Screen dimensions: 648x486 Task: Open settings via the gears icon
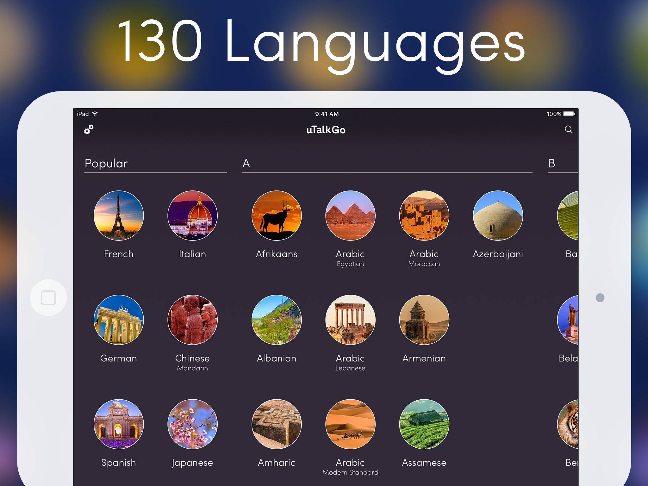(89, 129)
